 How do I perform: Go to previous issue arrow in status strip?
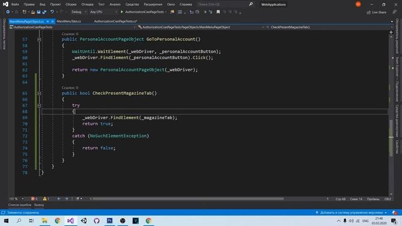click(58, 199)
